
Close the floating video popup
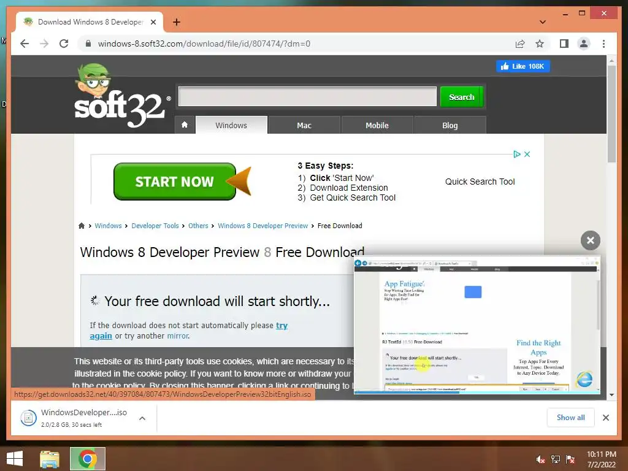[x=591, y=240]
